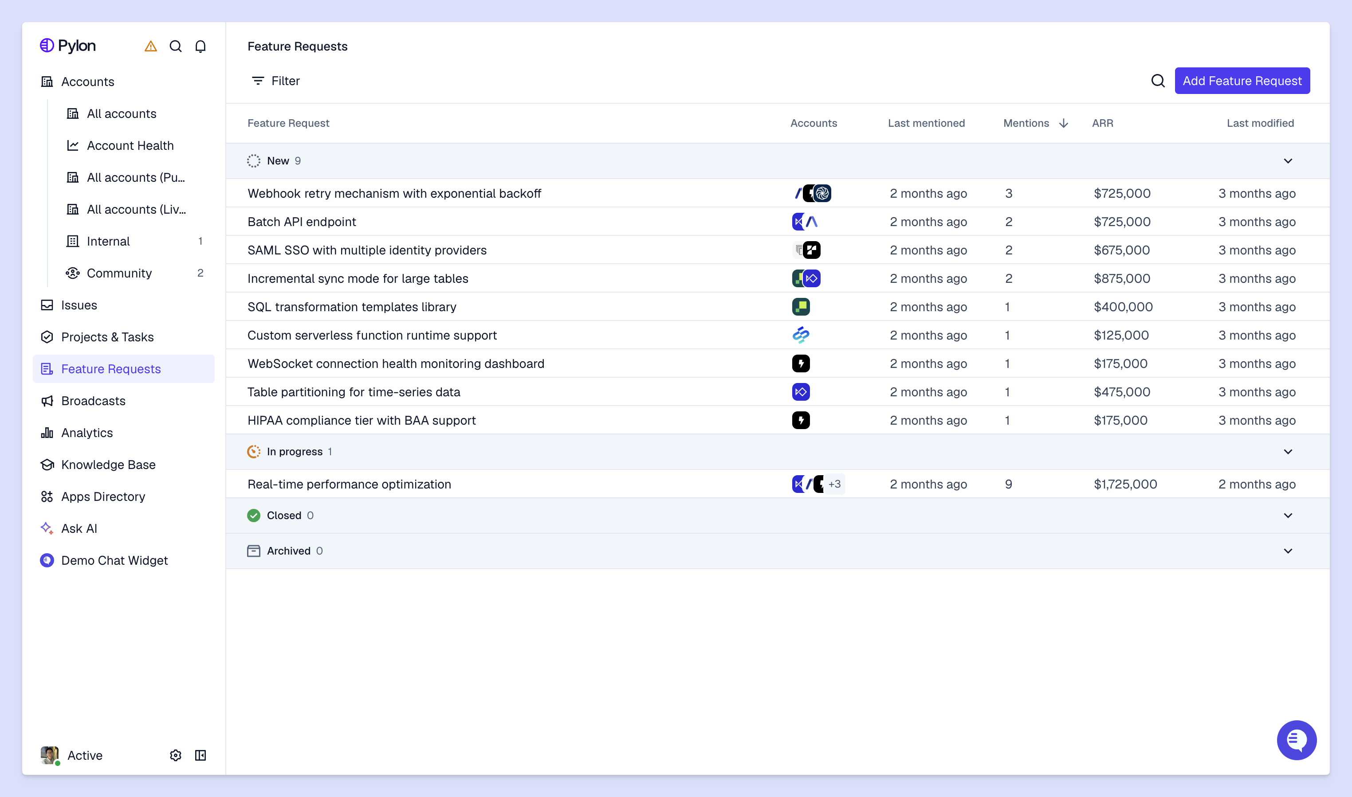
Task: Open settings gear icon at sidebar bottom
Action: 175,755
